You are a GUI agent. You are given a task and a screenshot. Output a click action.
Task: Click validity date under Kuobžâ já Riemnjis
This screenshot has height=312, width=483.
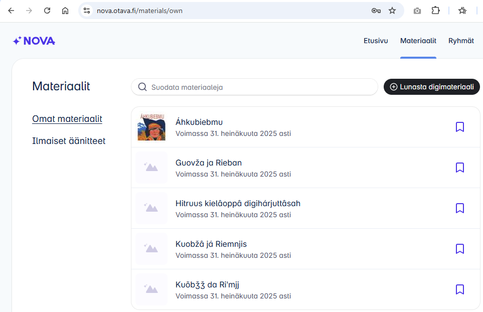233,255
